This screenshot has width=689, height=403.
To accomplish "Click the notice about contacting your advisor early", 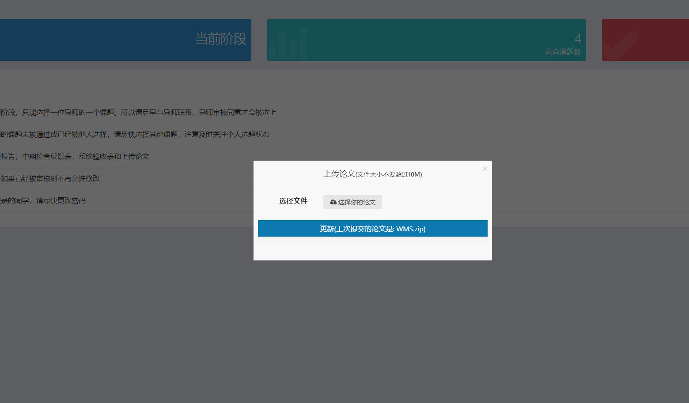I will point(138,112).
